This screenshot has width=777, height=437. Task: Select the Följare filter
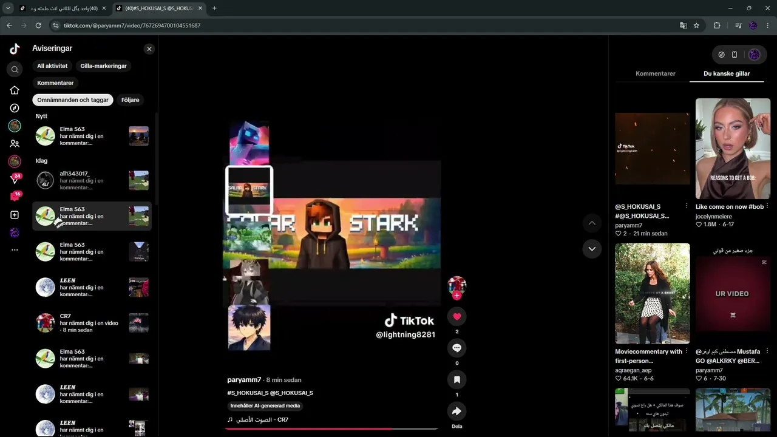click(x=130, y=100)
